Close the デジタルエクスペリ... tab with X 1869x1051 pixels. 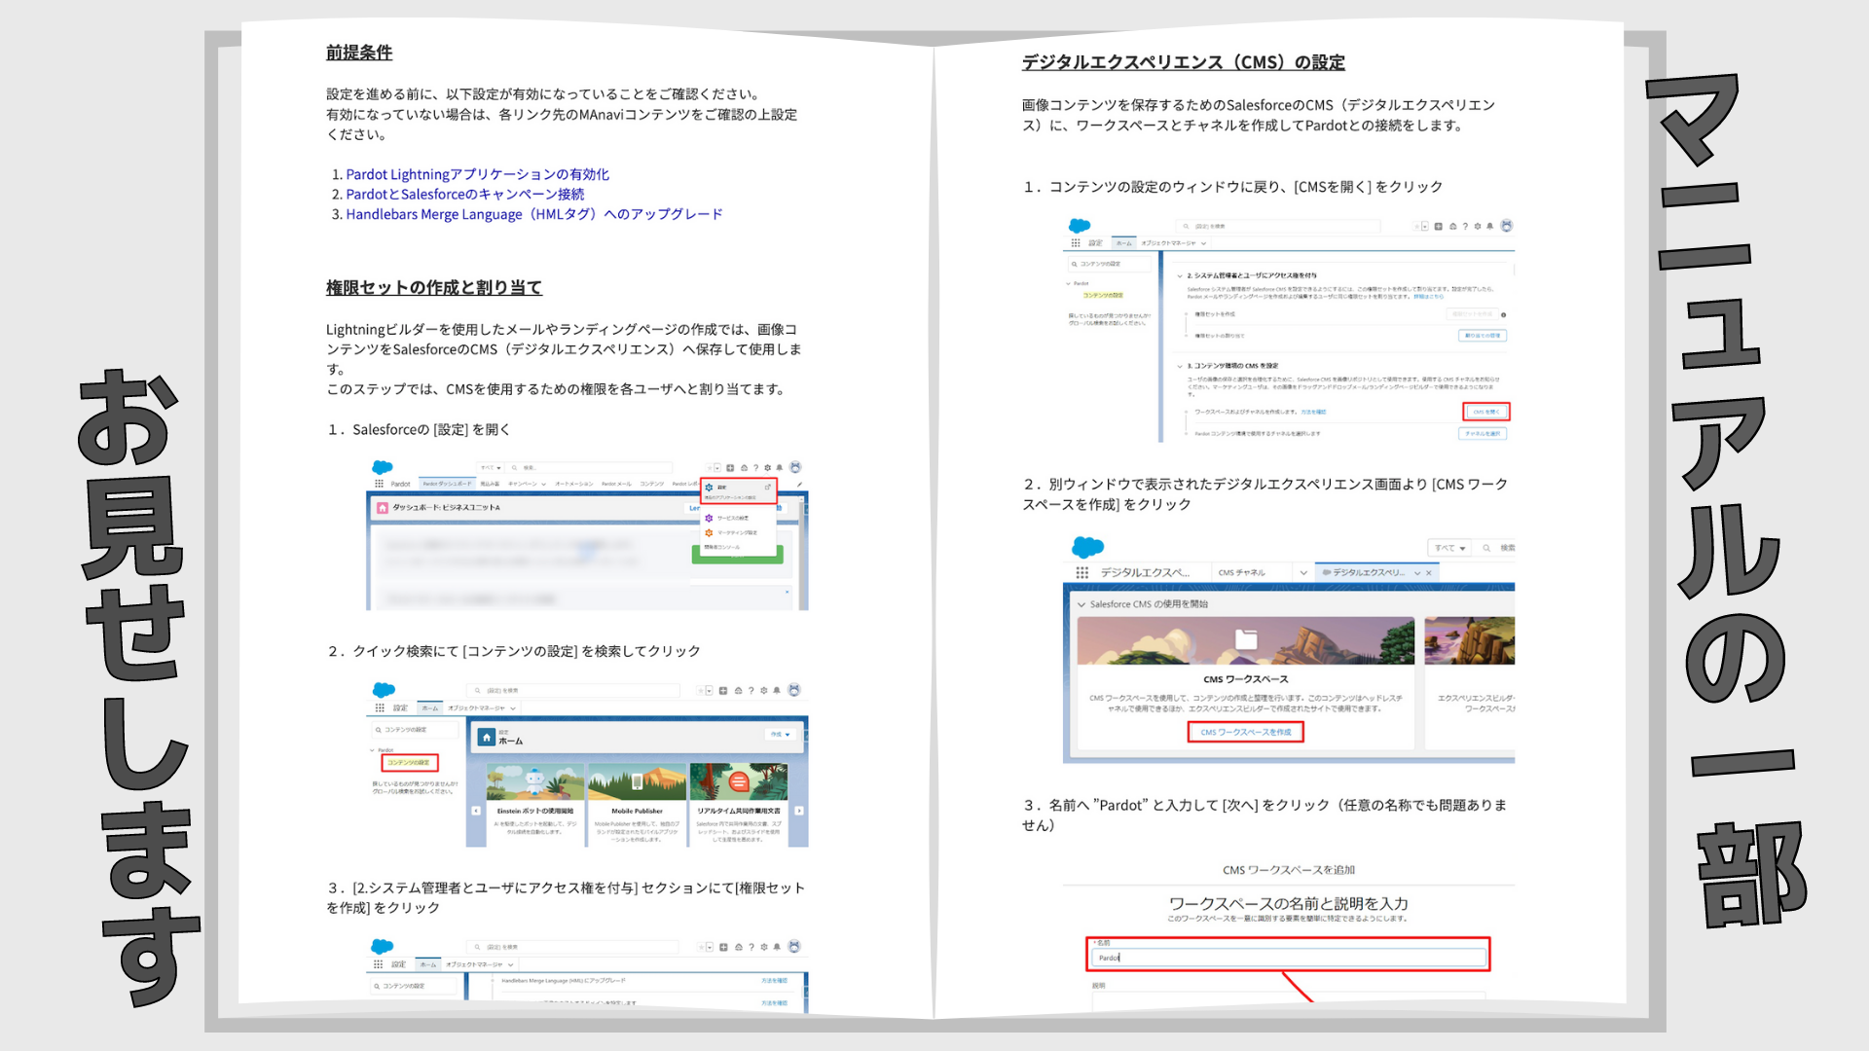[1429, 573]
